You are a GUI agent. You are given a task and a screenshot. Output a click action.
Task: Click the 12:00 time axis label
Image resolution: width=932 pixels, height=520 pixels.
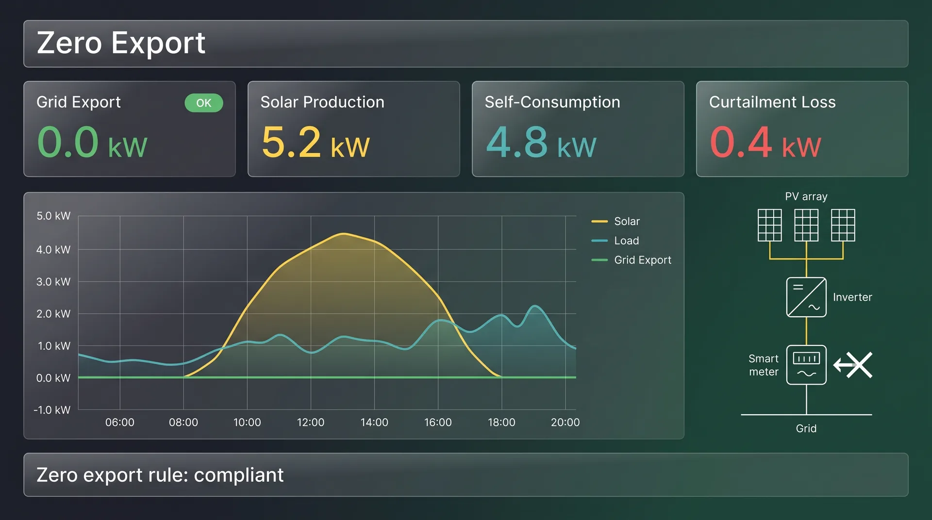(x=311, y=422)
